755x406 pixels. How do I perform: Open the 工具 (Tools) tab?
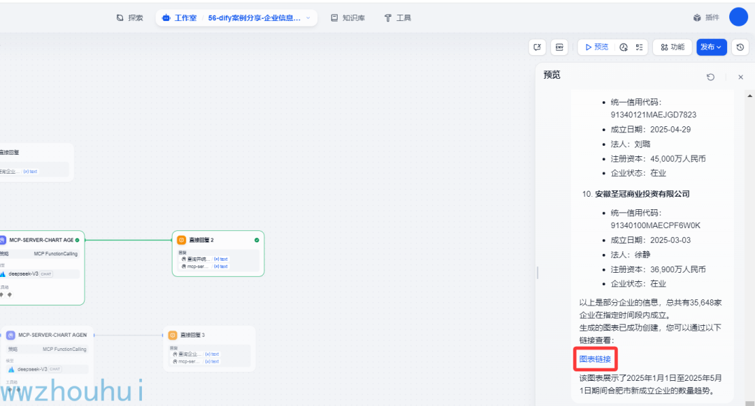[398, 17]
